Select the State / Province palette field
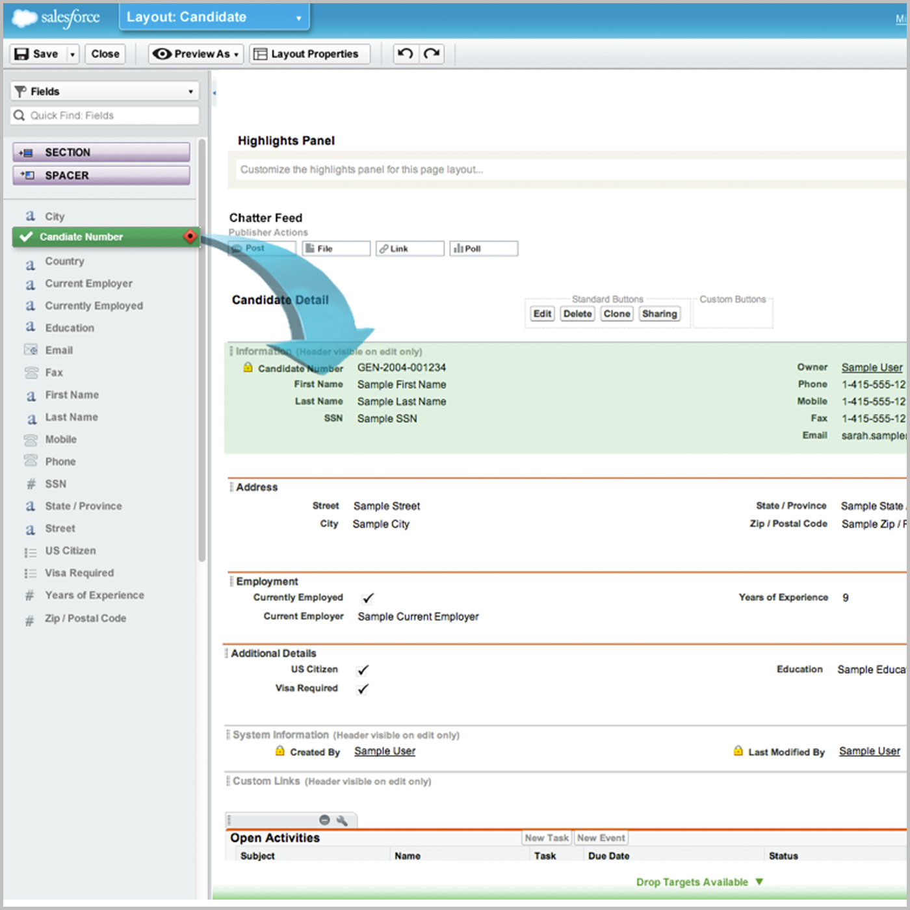Viewport: 910px width, 910px height. click(83, 506)
